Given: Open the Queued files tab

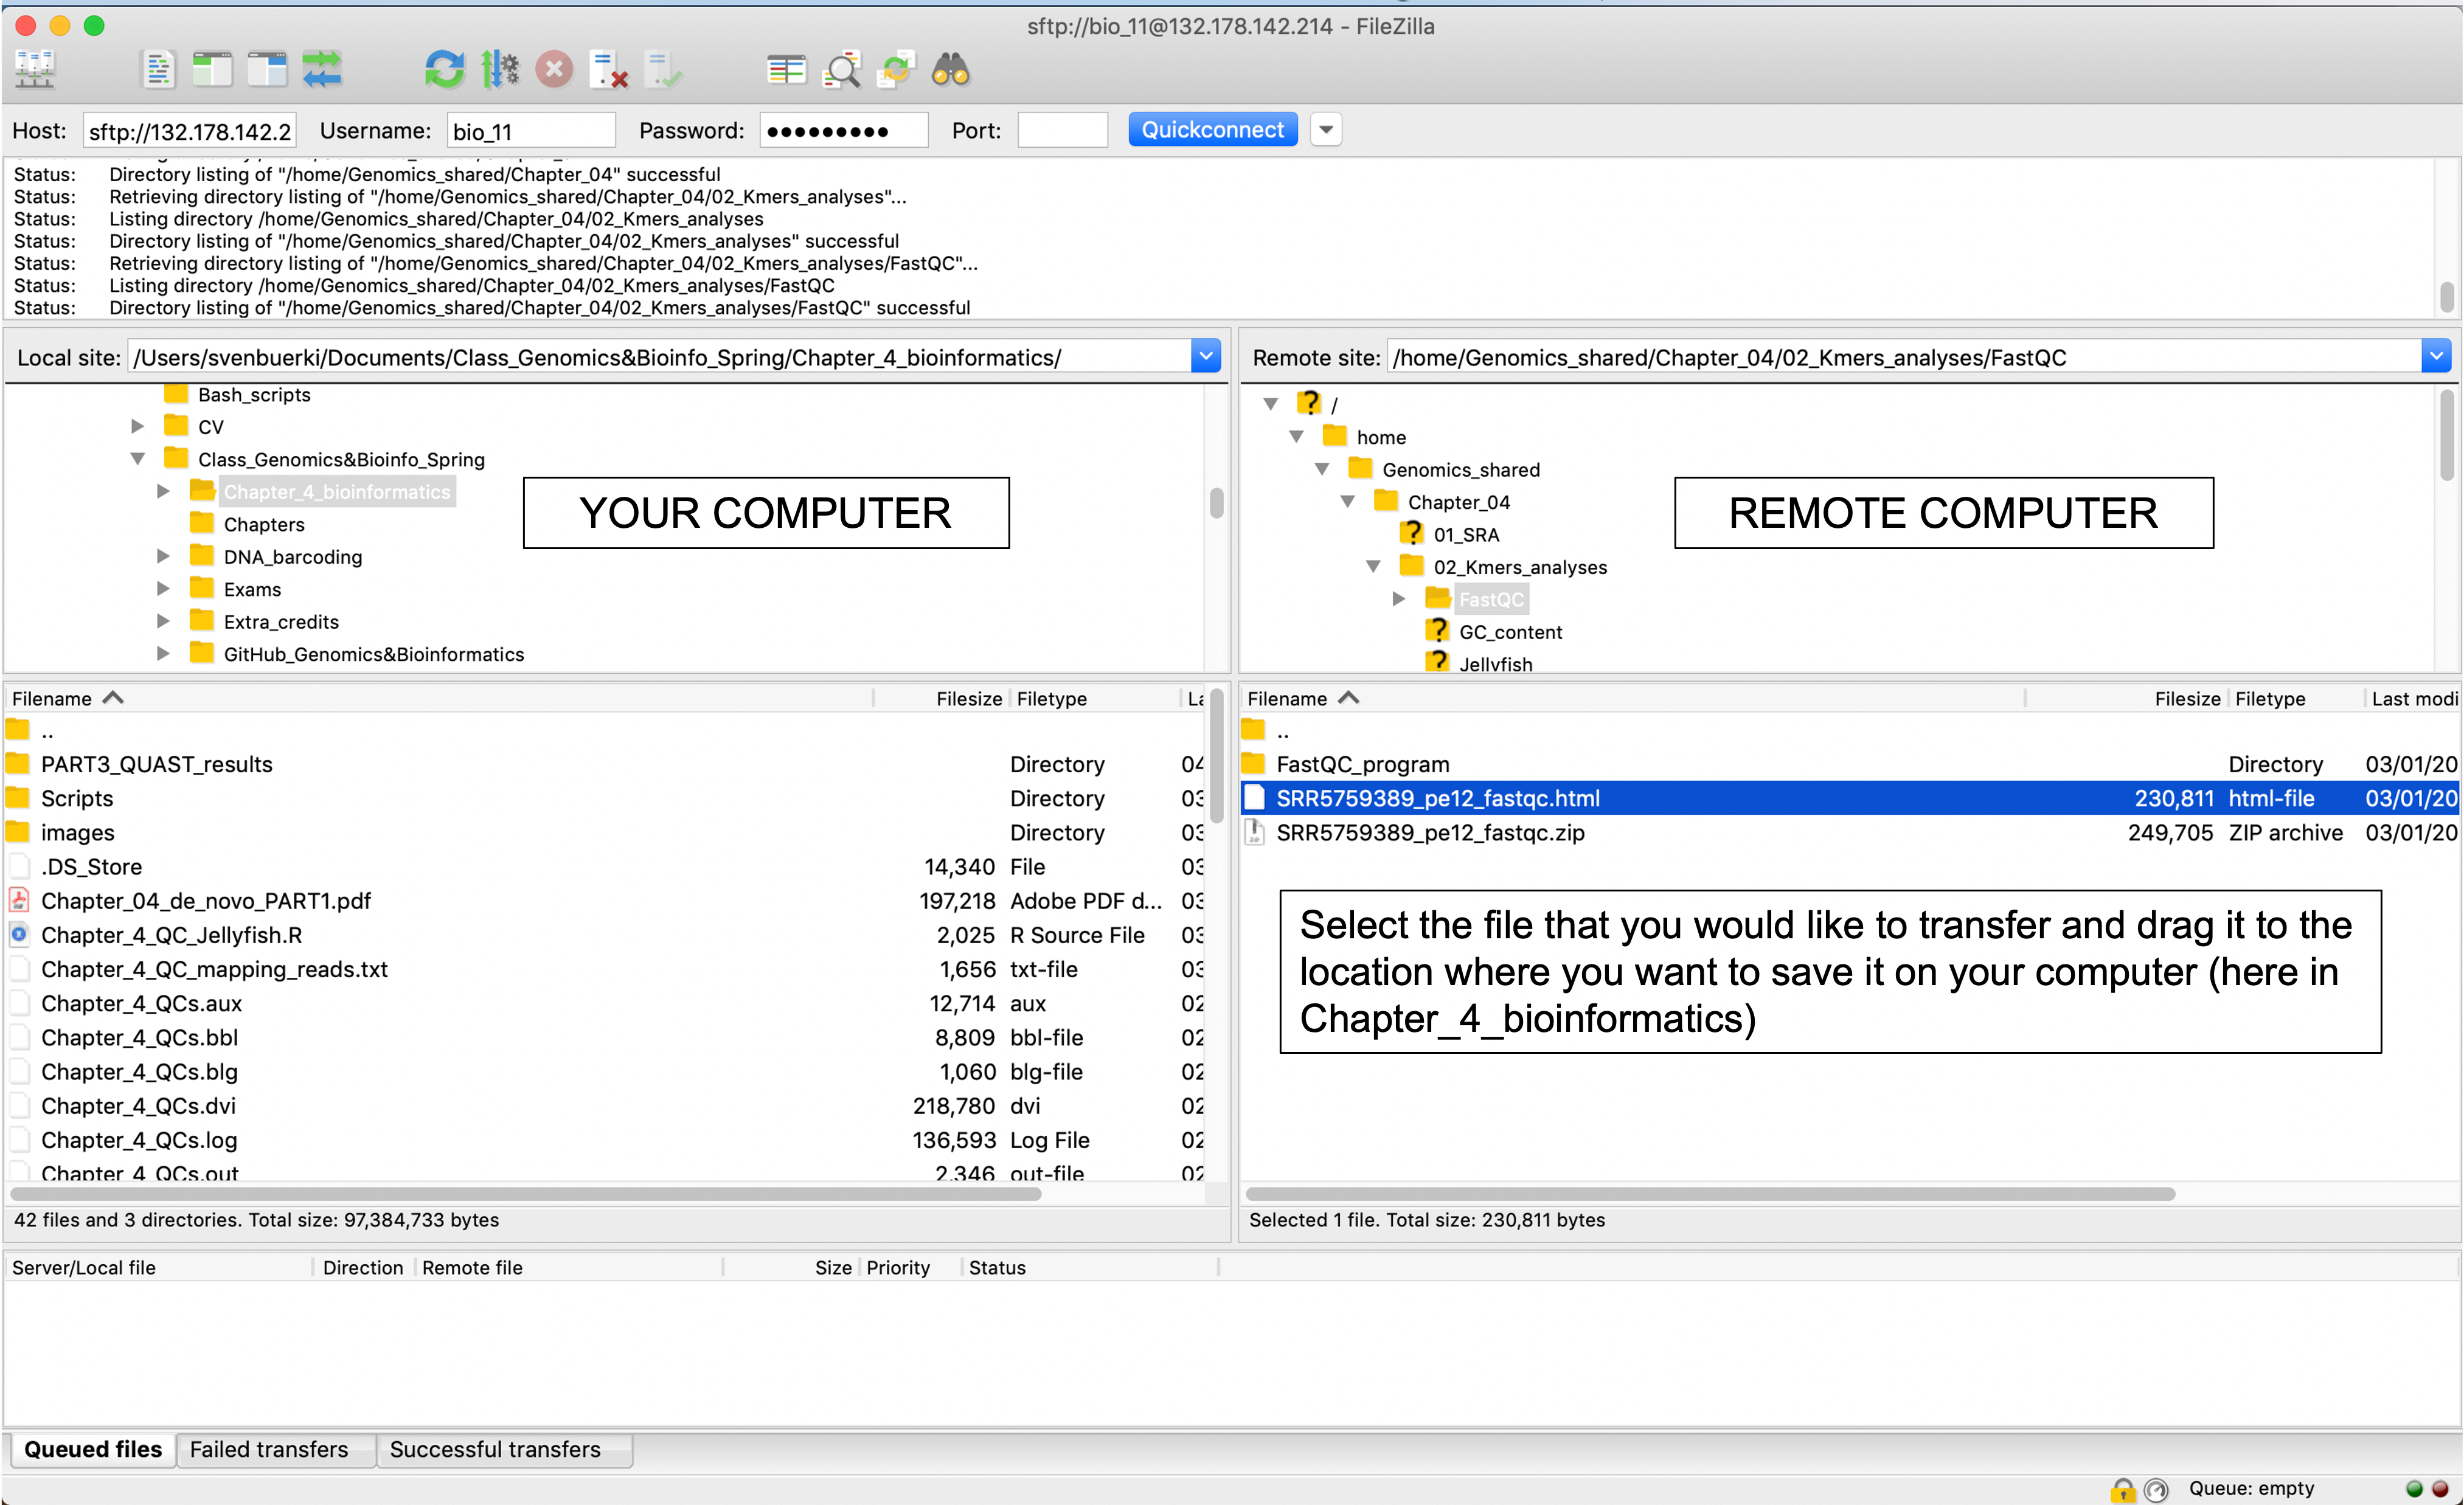Looking at the screenshot, I should (x=91, y=1448).
